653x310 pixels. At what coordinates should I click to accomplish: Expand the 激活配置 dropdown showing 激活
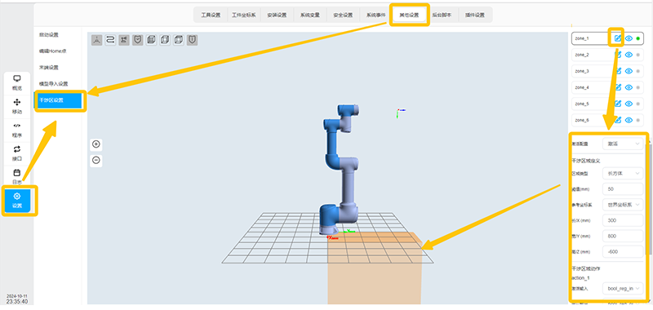(623, 144)
